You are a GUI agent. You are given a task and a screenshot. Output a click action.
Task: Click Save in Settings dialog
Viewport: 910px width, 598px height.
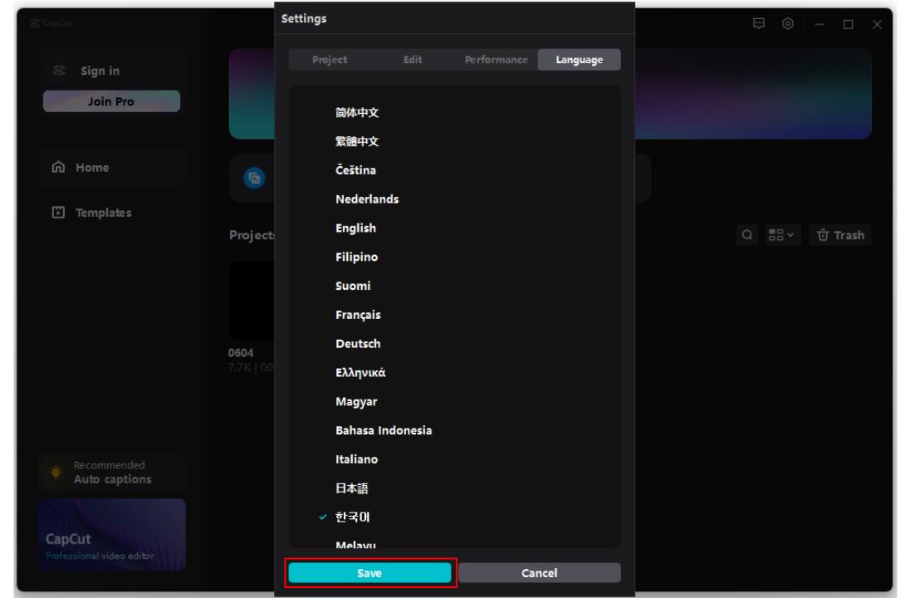tap(369, 573)
